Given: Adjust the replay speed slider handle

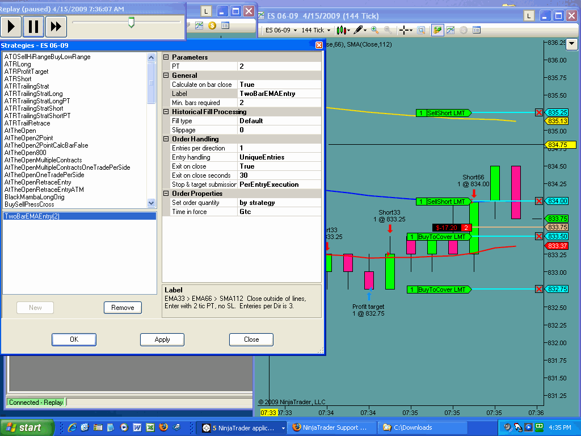Looking at the screenshot, I should (131, 22).
